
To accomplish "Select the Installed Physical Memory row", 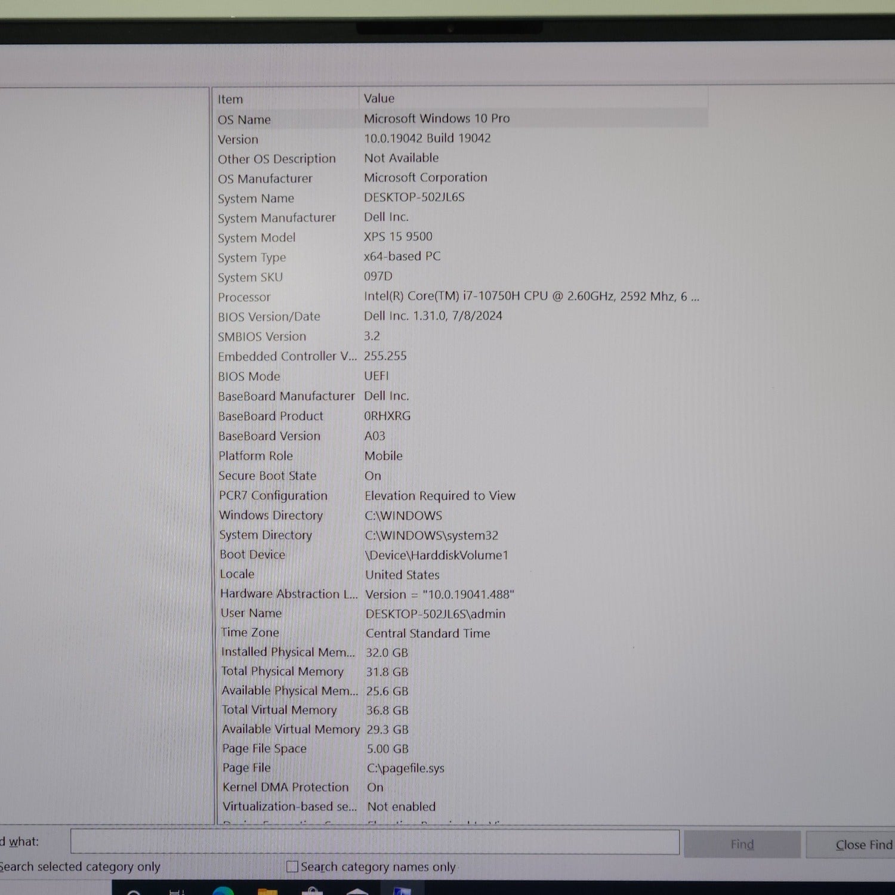I will [288, 652].
